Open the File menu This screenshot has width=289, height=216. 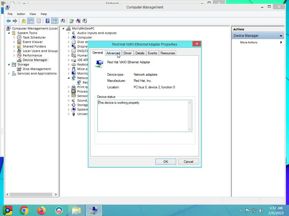pos(10,14)
